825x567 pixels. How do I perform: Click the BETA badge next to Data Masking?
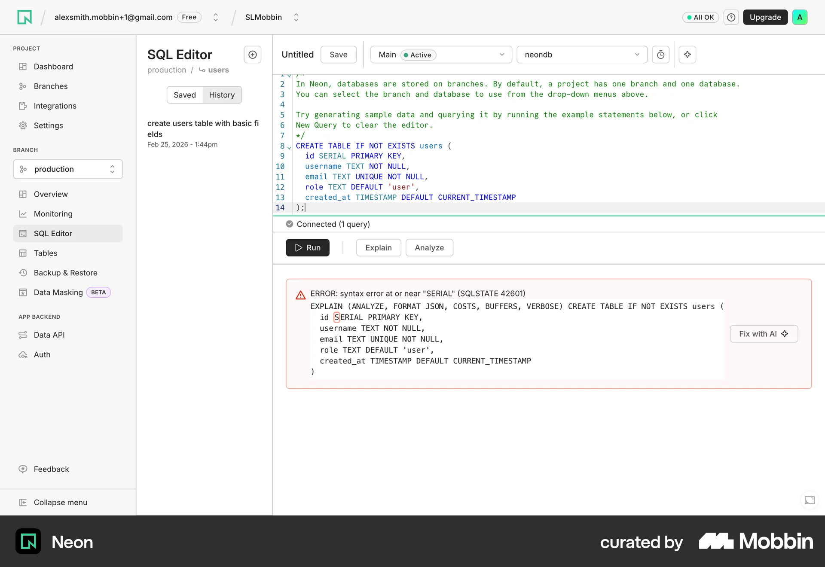(x=98, y=293)
